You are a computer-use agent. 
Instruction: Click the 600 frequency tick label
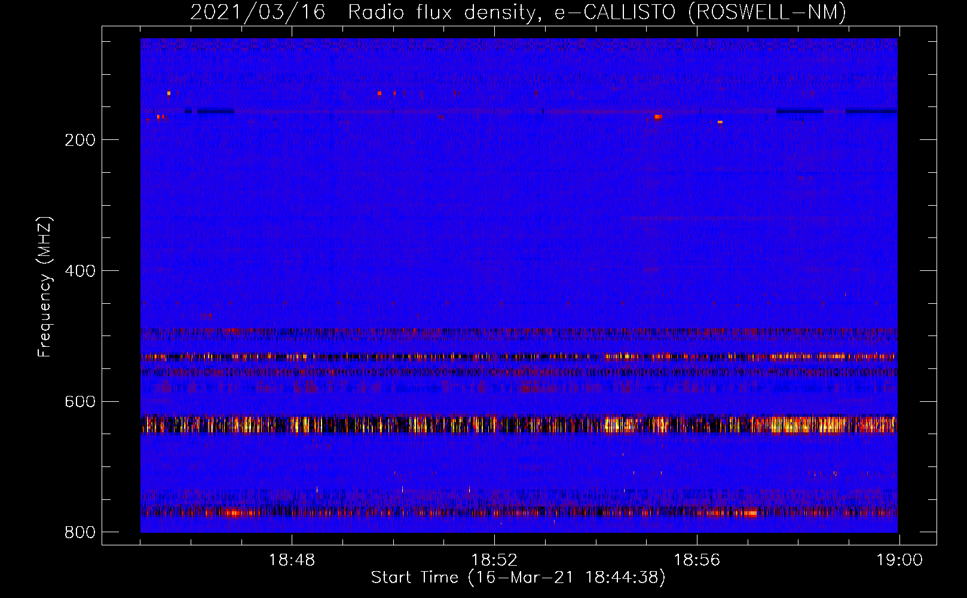80,401
